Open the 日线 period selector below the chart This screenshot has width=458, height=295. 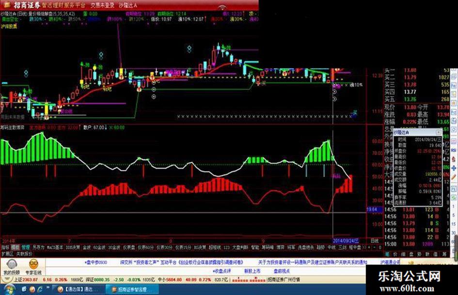(x=375, y=241)
